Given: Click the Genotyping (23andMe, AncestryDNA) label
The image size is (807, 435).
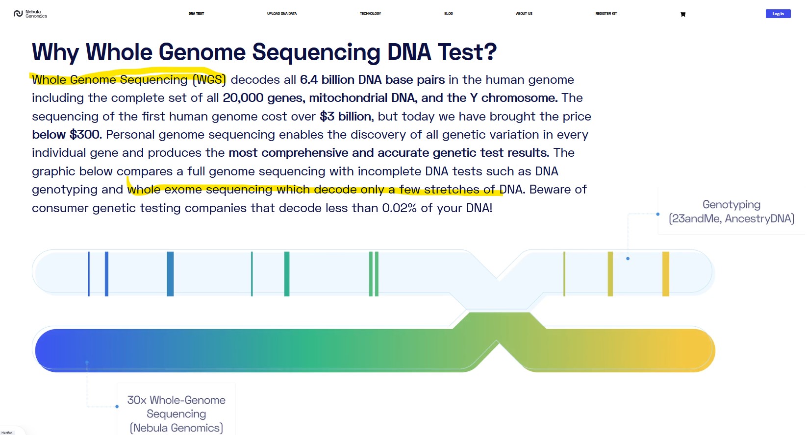Looking at the screenshot, I should coord(731,212).
